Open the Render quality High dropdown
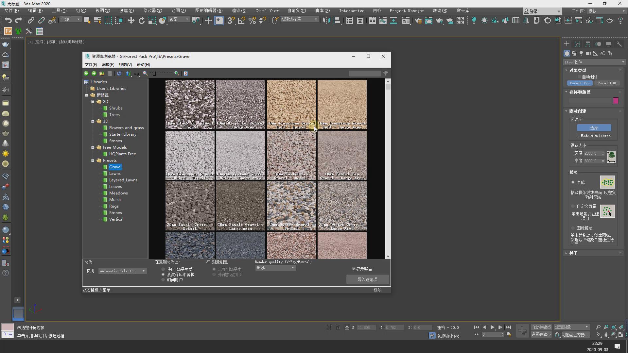Screen dimensions: 628x353 [275, 268]
